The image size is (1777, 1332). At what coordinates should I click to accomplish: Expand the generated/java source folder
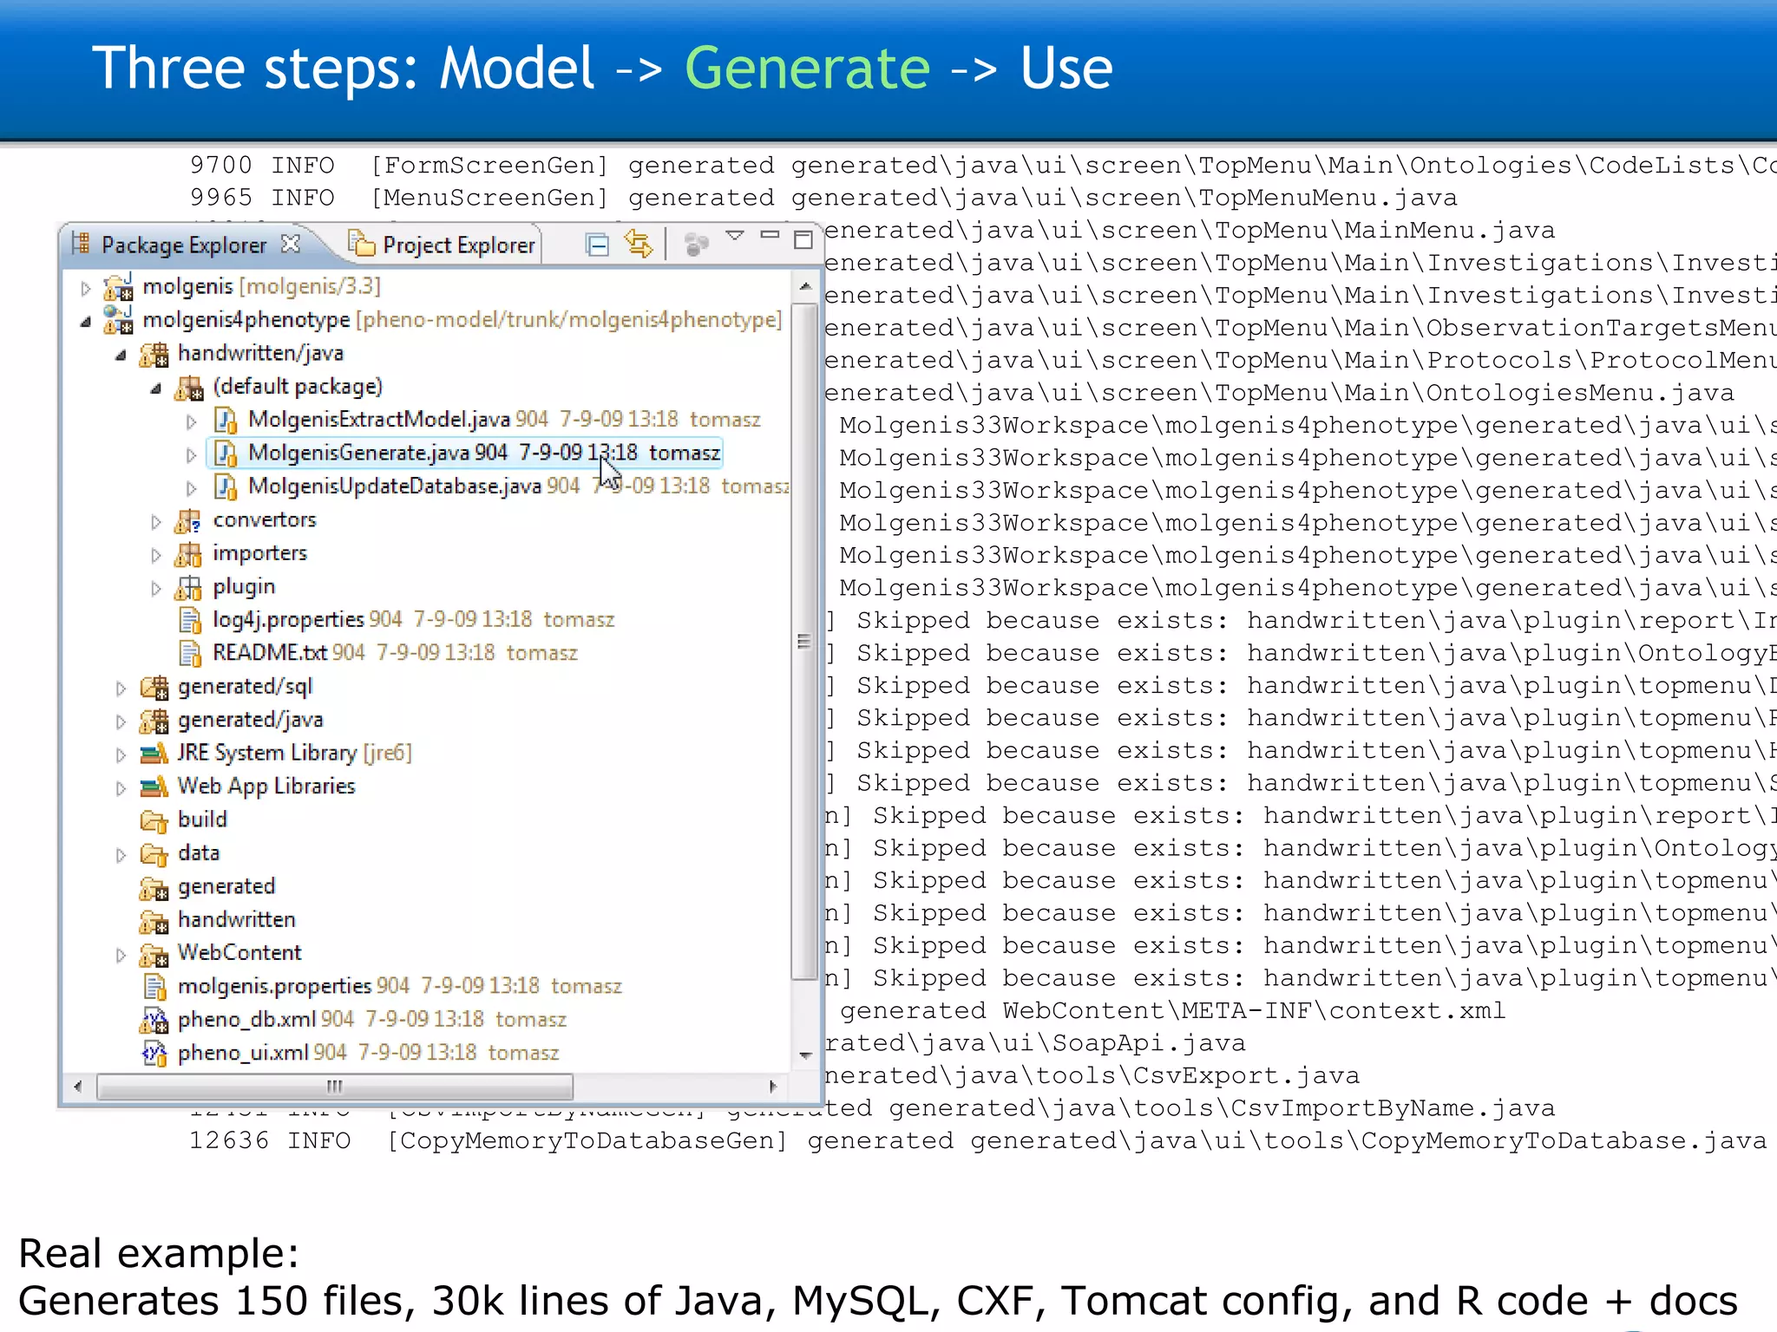point(121,721)
